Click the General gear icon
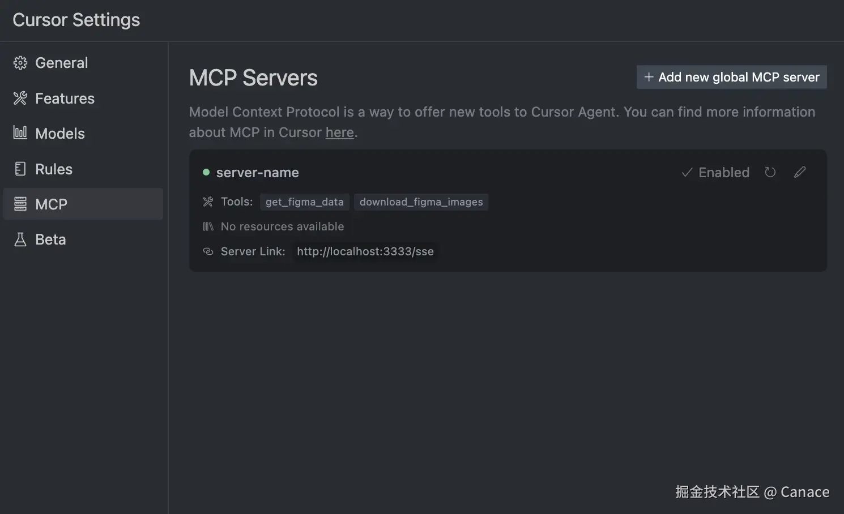The width and height of the screenshot is (844, 514). [x=20, y=63]
